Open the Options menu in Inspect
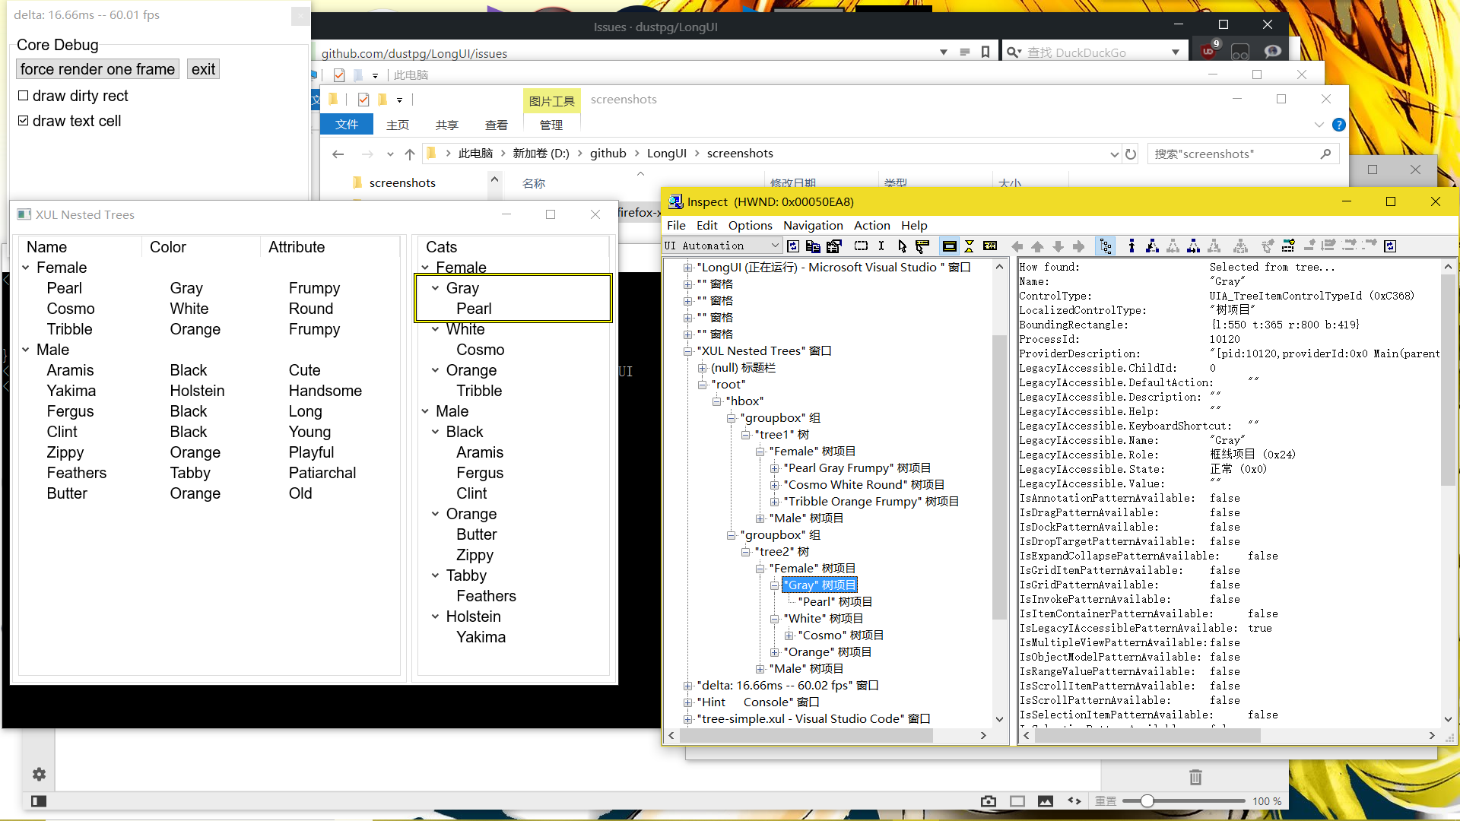This screenshot has height=821, width=1460. [x=750, y=225]
